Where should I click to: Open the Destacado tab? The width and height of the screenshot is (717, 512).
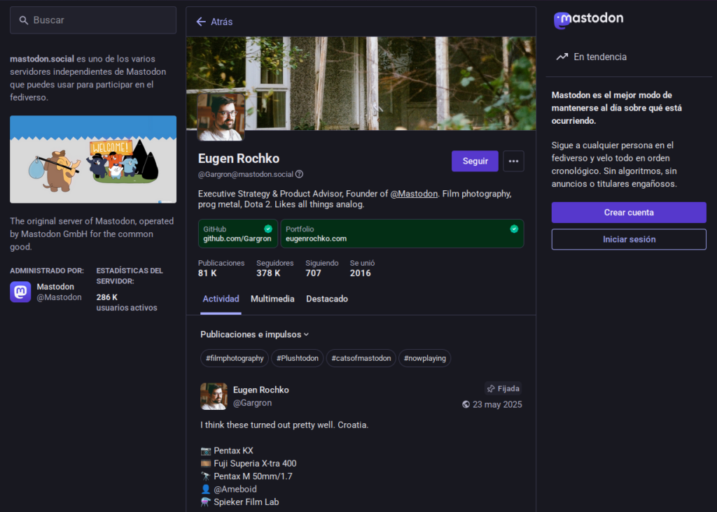326,299
